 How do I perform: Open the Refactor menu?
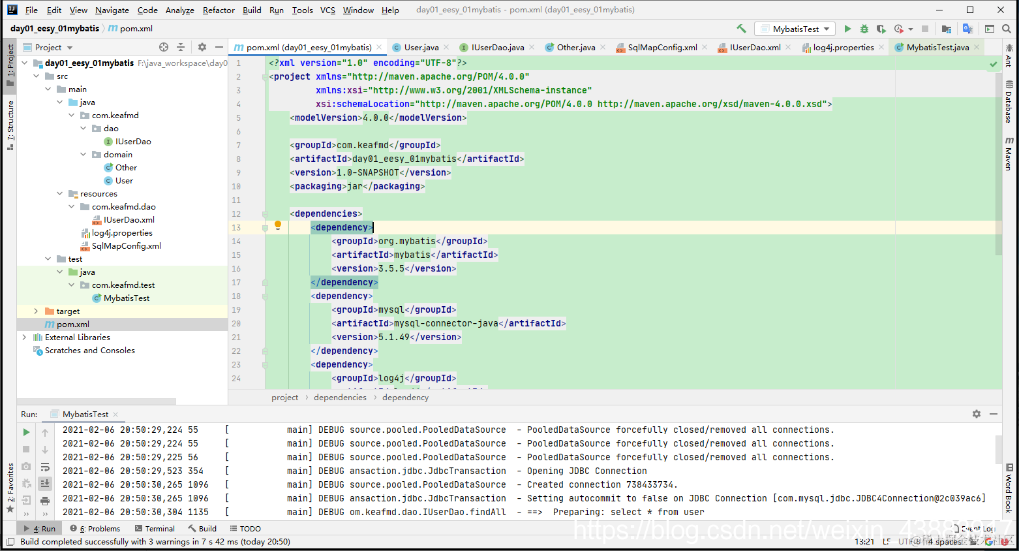pyautogui.click(x=219, y=10)
